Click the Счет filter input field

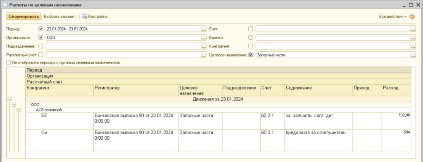click(x=333, y=29)
